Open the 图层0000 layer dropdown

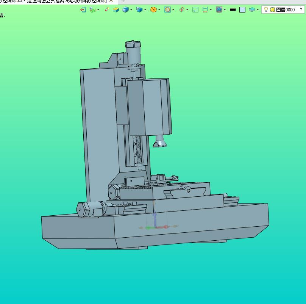(x=301, y=9)
